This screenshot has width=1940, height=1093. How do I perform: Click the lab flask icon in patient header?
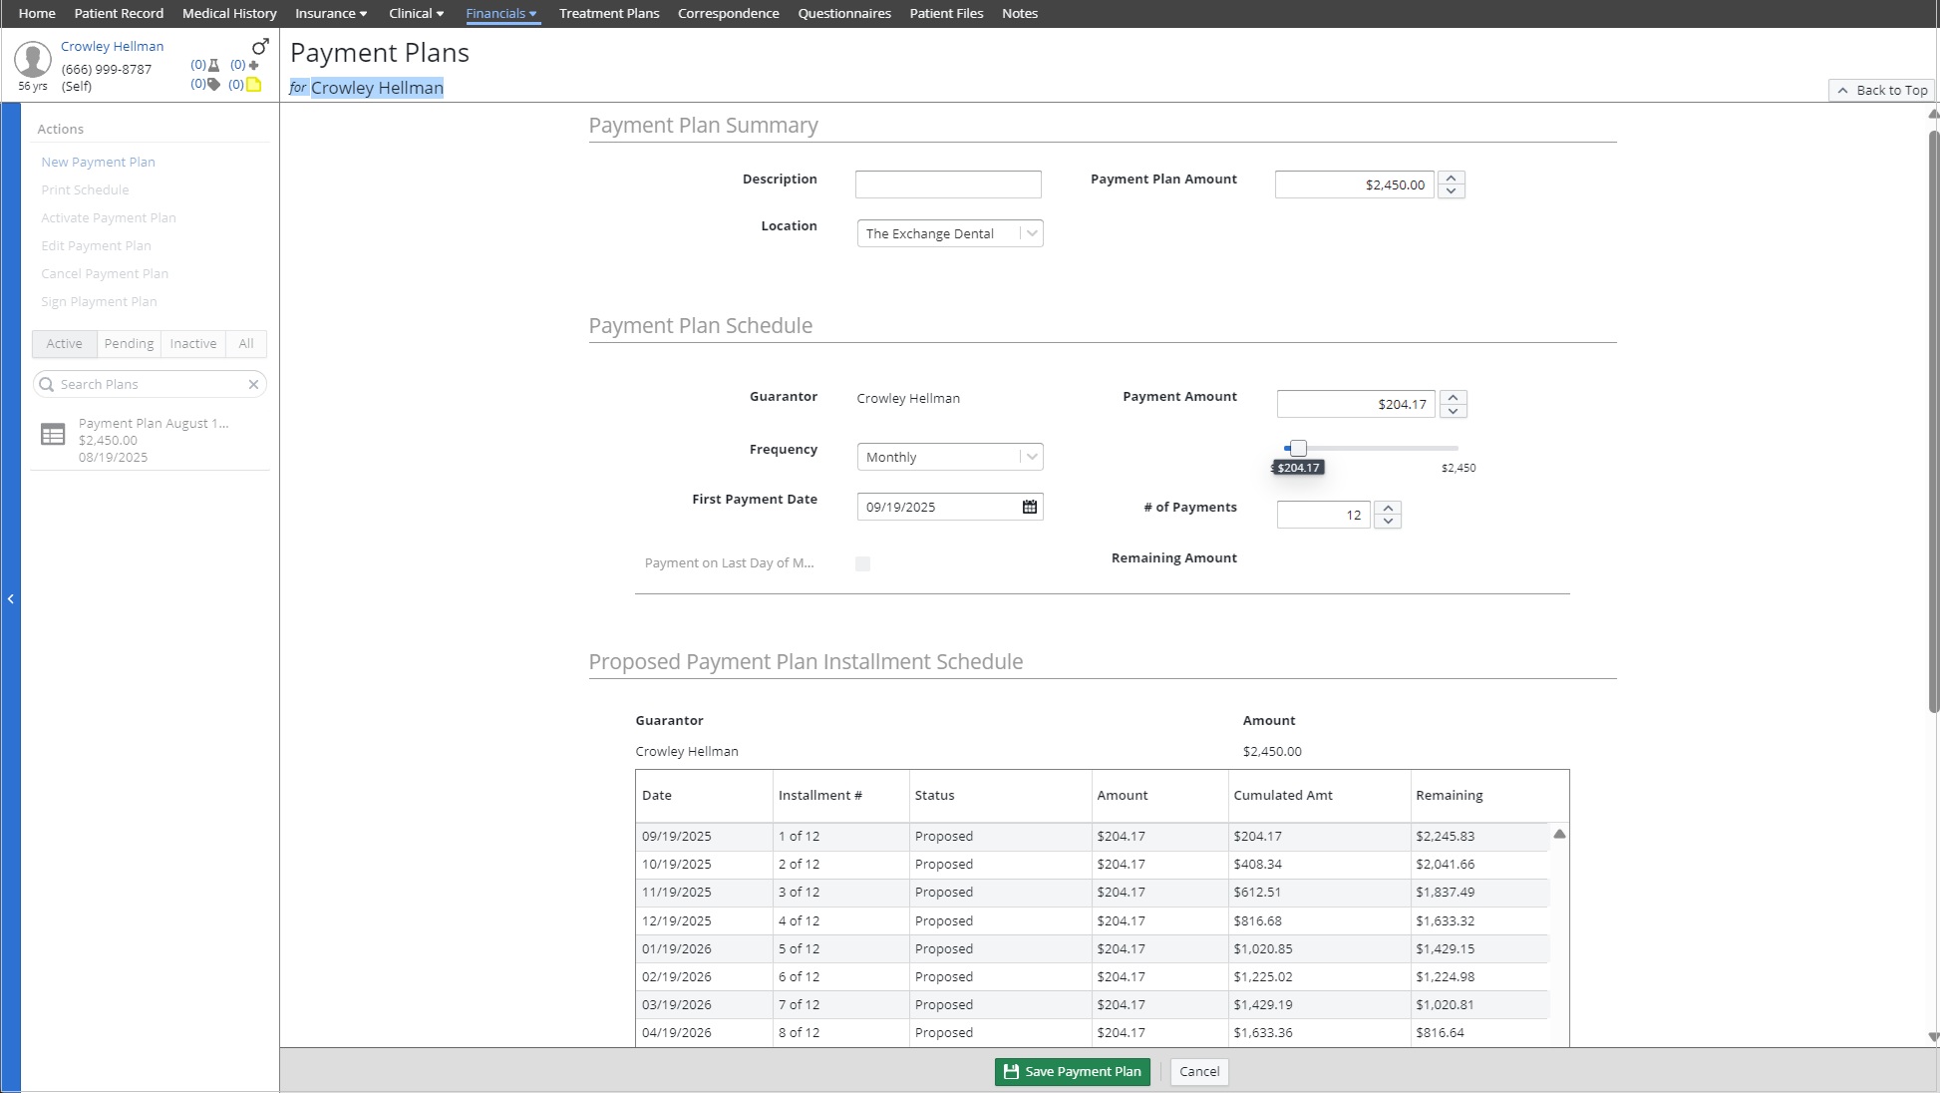click(213, 65)
